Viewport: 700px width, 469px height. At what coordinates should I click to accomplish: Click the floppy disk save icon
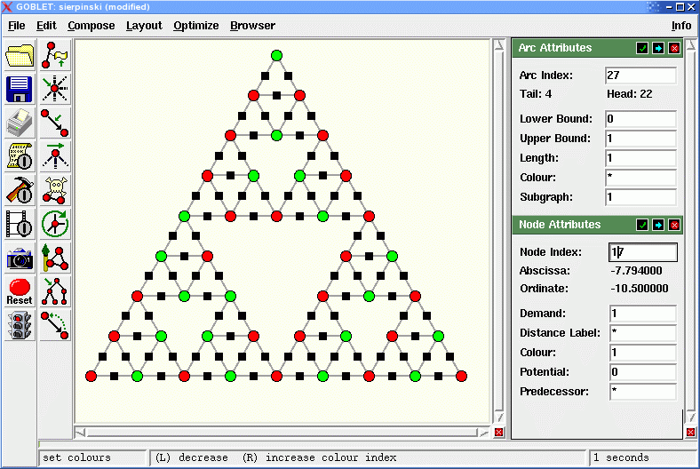[20, 89]
